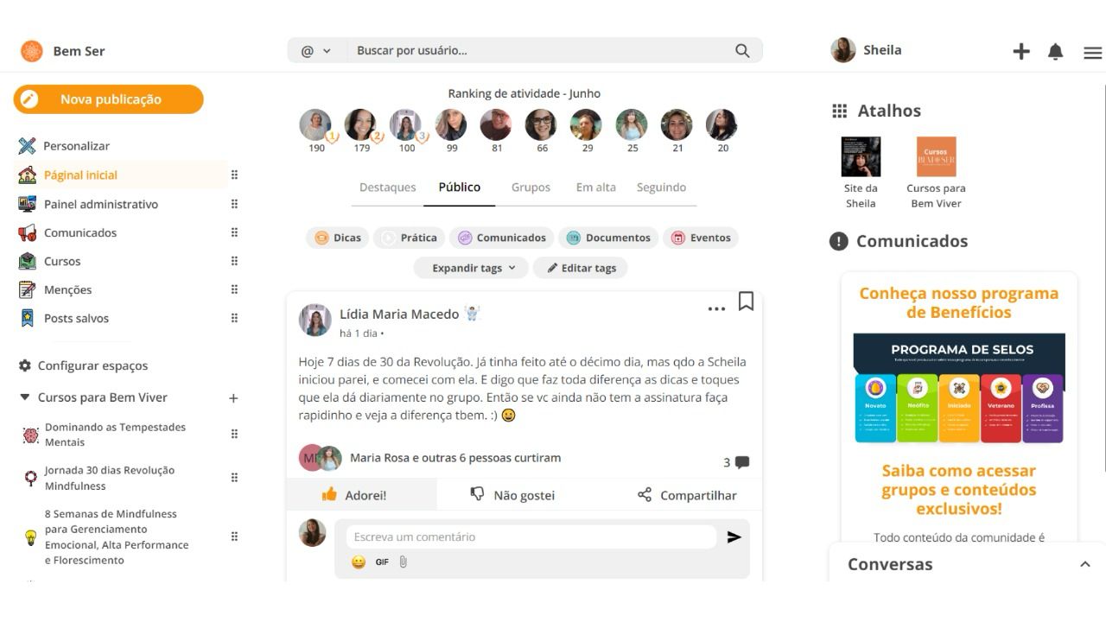Image resolution: width=1106 pixels, height=622 pixels.
Task: Toggle the Não gostei dislike button
Action: (x=512, y=495)
